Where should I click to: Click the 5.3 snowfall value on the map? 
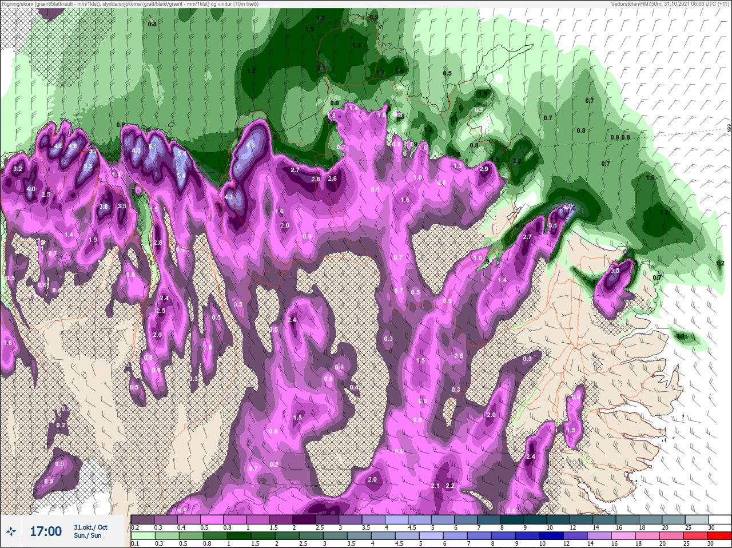point(88,166)
